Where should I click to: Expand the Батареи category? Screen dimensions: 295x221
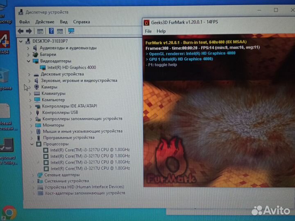click(x=28, y=55)
